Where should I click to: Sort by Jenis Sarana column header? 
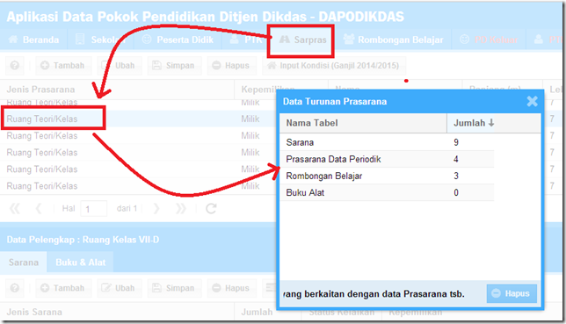tap(117, 312)
